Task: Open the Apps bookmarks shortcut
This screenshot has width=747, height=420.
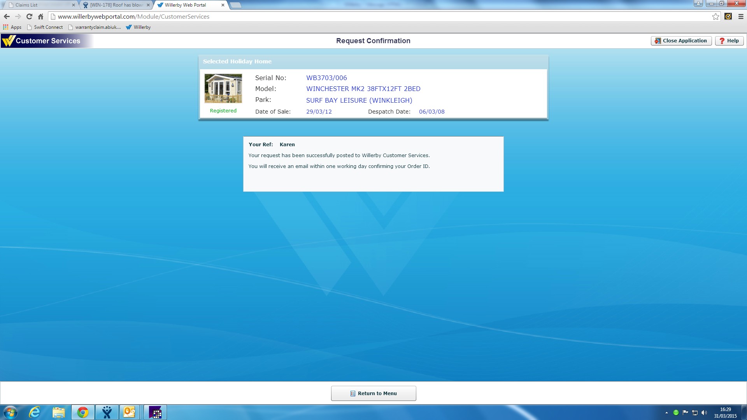Action: coord(12,27)
